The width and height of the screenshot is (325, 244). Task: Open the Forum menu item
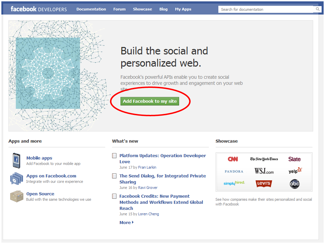(120, 9)
